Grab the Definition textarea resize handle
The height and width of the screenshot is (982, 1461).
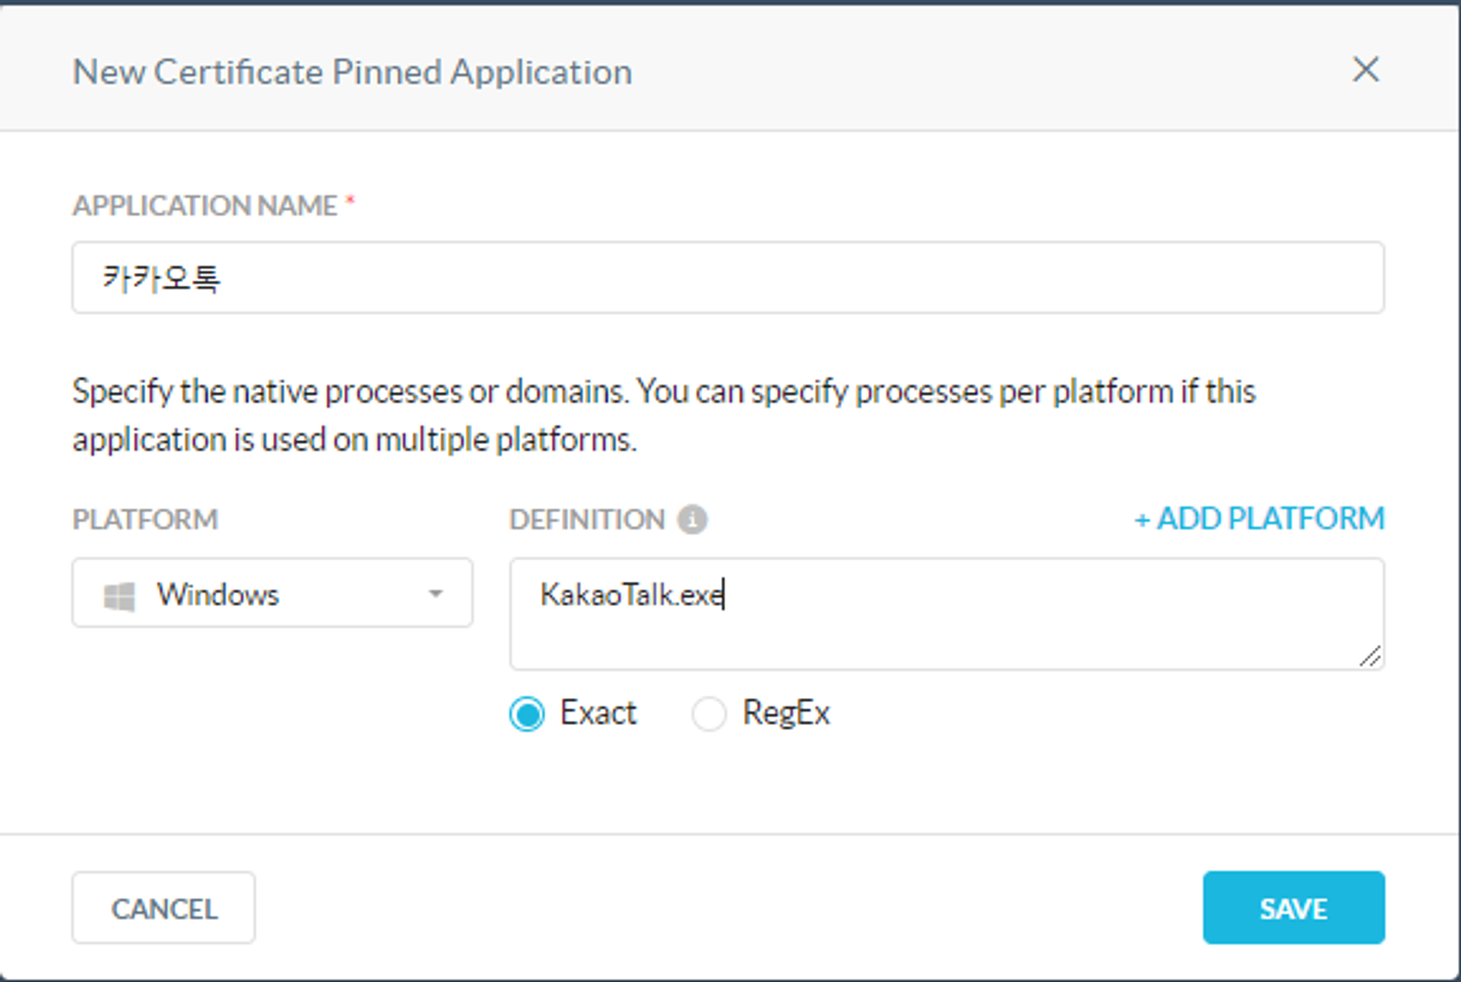(1370, 656)
